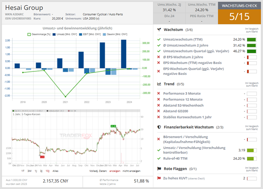
Task: Click PEG Ratio TTM header cell
Action: point(202,16)
